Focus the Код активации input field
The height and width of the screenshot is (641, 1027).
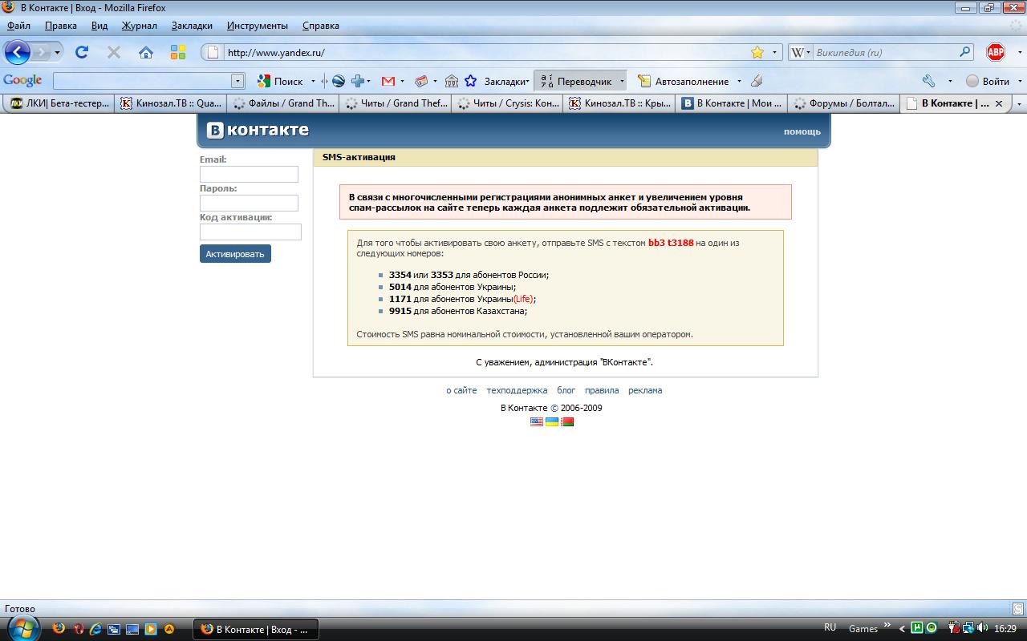(x=250, y=232)
